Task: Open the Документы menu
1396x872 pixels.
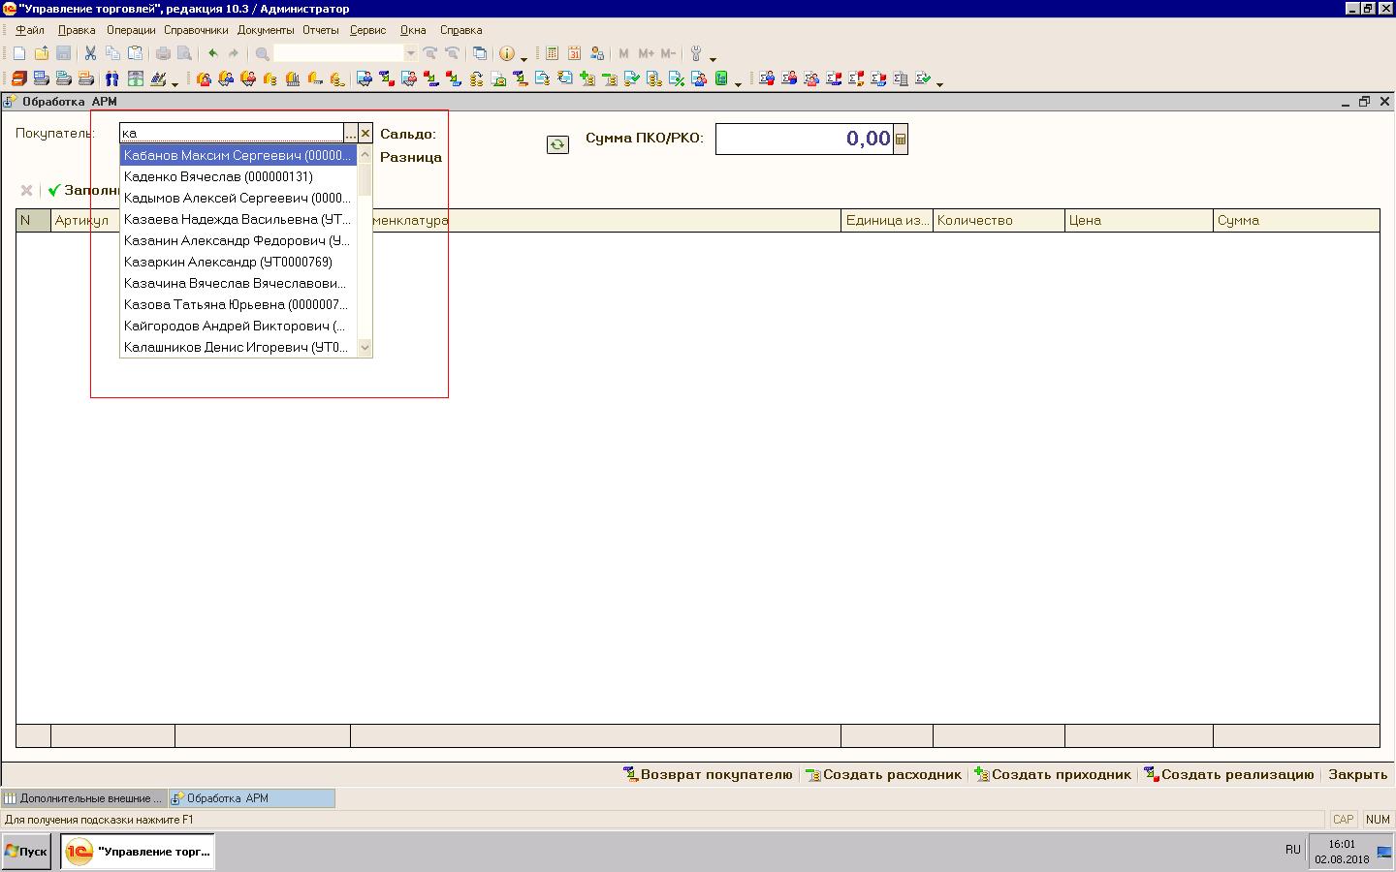Action: pos(265,30)
